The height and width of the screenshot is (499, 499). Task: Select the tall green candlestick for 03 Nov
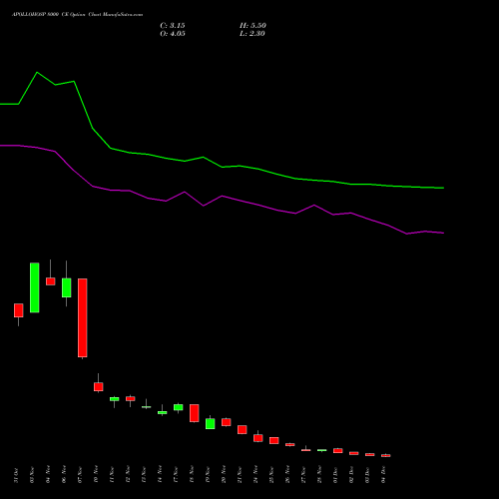coord(35,287)
